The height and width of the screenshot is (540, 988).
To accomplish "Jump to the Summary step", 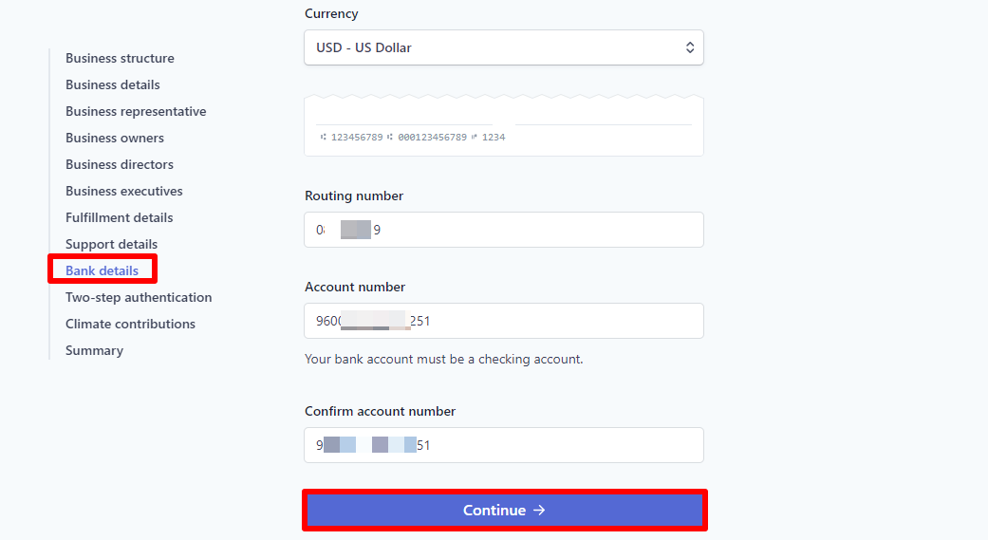I will pyautogui.click(x=94, y=350).
